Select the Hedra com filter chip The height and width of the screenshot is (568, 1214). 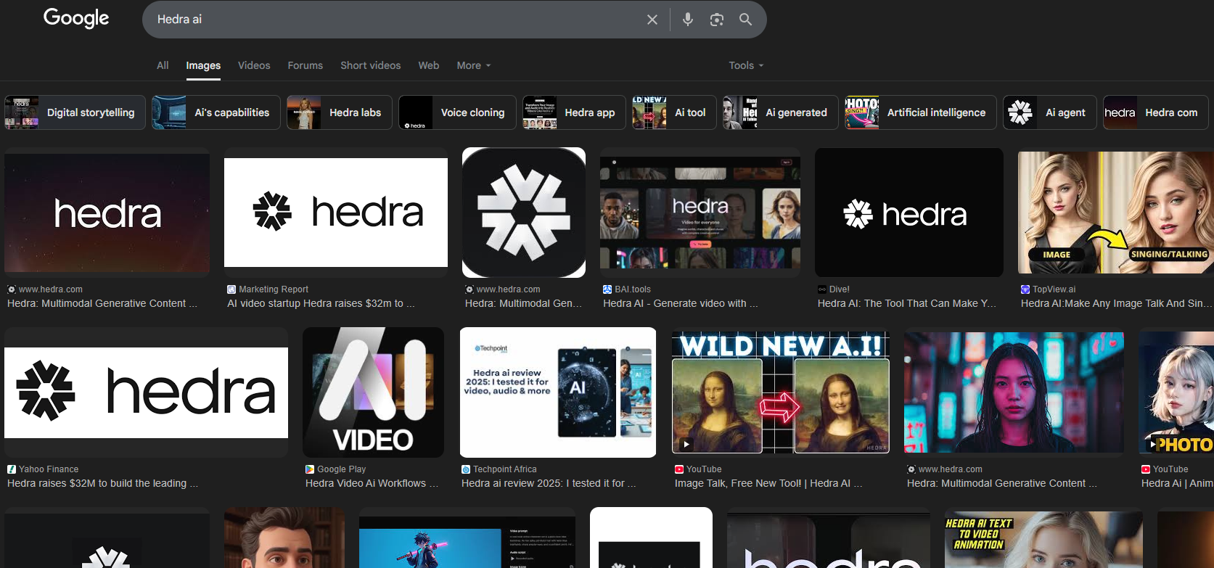1156,112
